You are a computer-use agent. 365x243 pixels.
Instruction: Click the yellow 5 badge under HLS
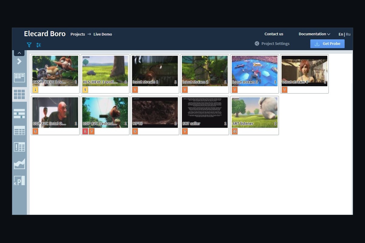point(85,90)
